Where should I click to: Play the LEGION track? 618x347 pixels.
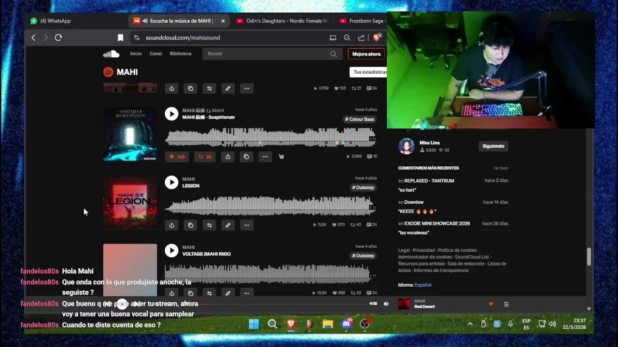coord(171,182)
